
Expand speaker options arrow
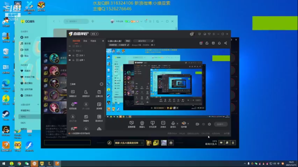[188, 124]
